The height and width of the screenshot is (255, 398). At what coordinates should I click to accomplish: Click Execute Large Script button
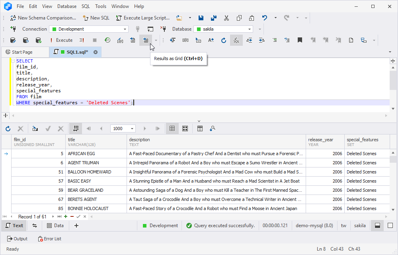(142, 18)
